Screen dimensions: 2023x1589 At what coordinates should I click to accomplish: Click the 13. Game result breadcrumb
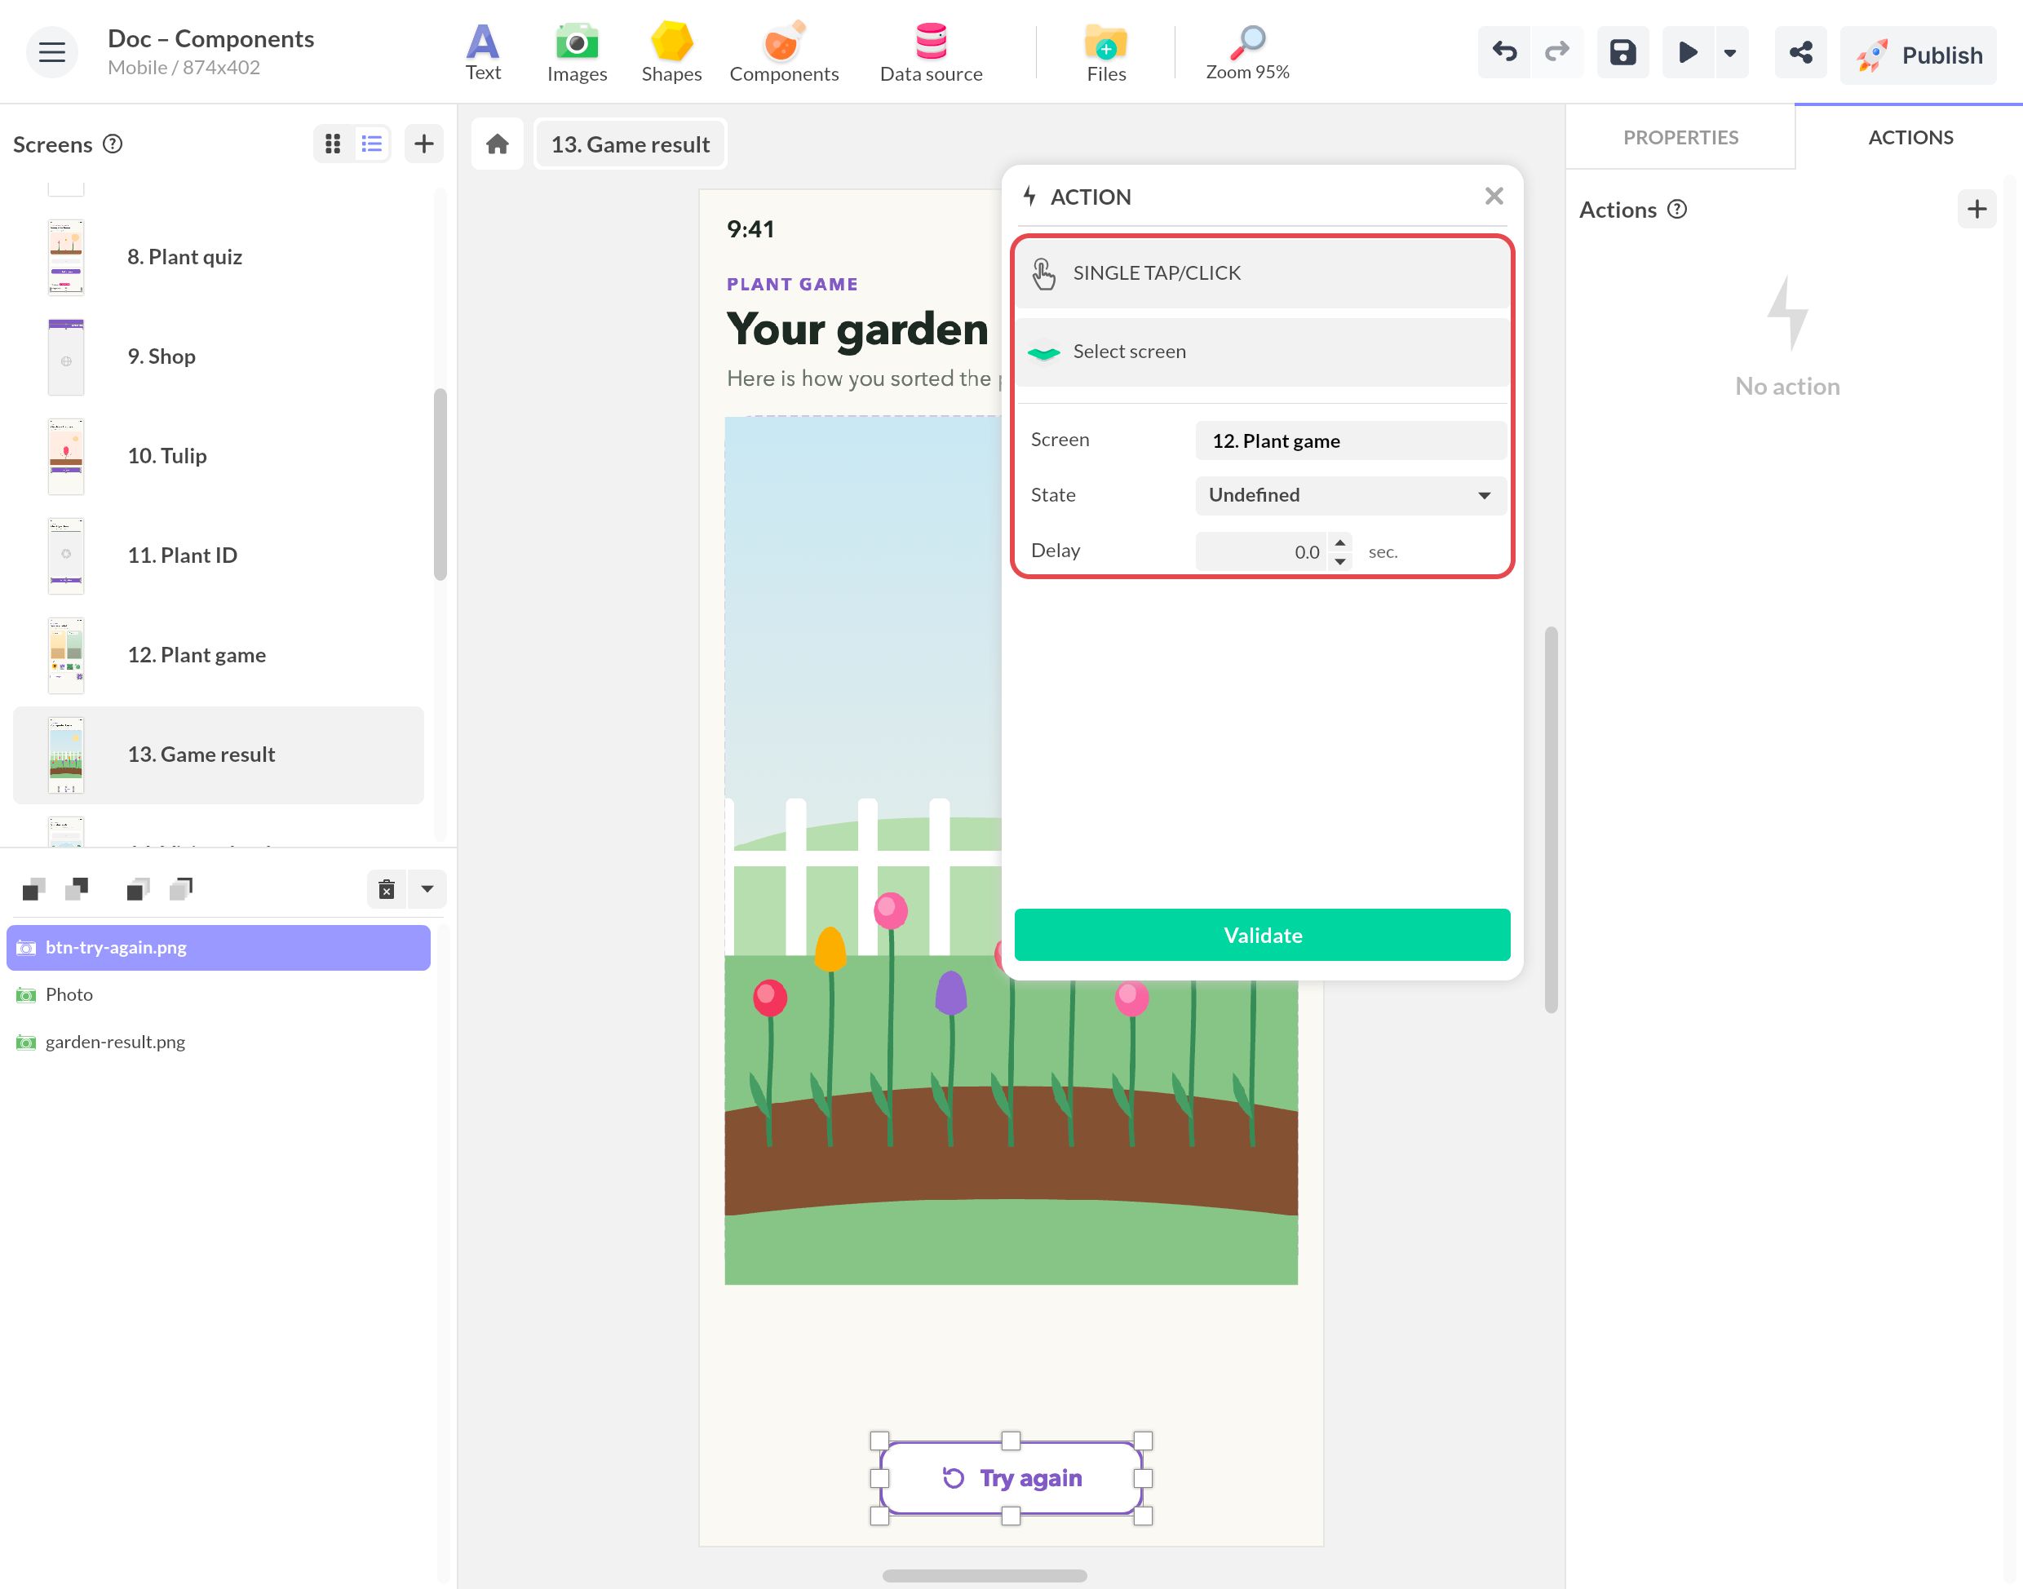(631, 144)
